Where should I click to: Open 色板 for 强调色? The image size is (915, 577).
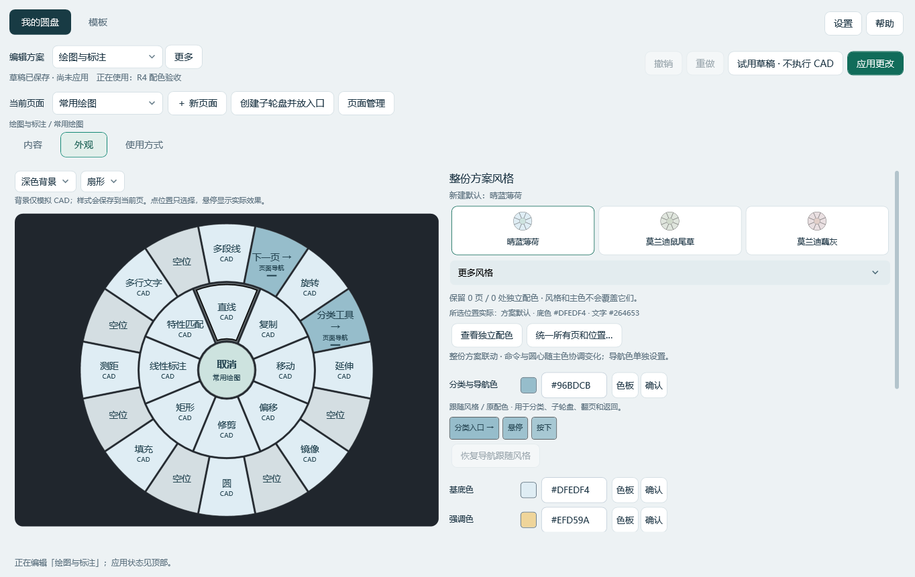tap(625, 519)
